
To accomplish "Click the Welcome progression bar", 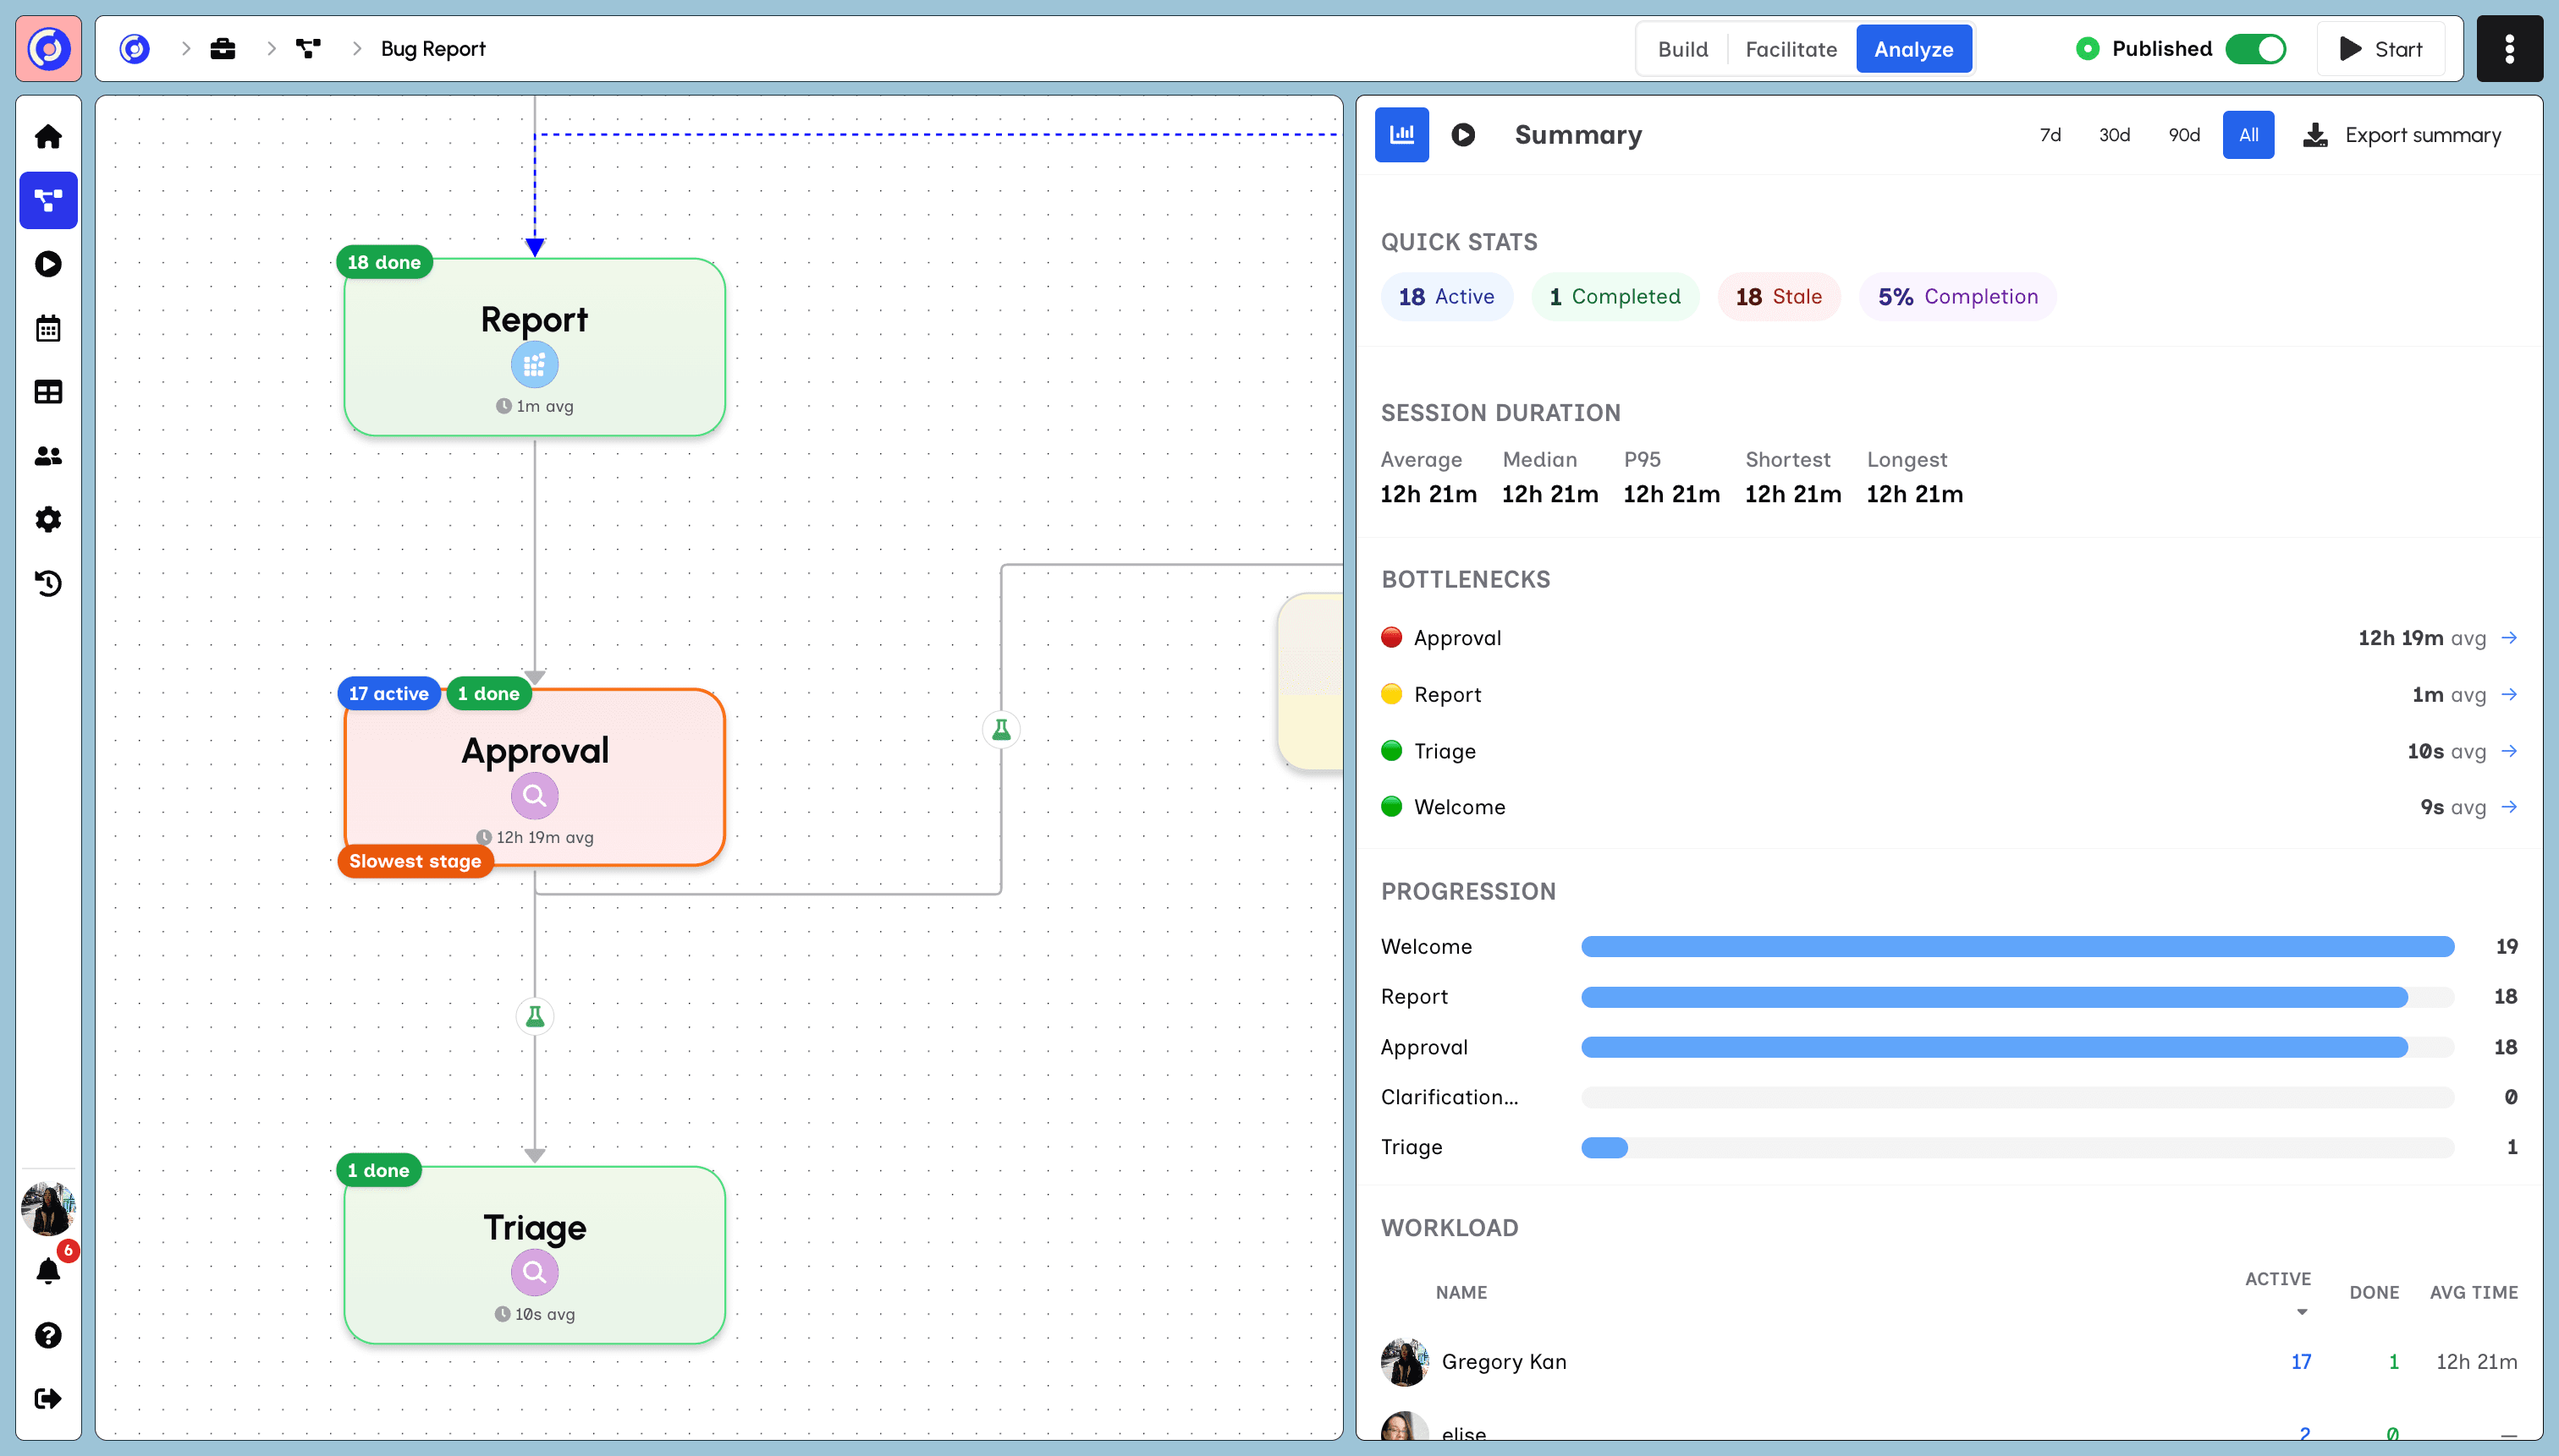I will coord(2017,947).
